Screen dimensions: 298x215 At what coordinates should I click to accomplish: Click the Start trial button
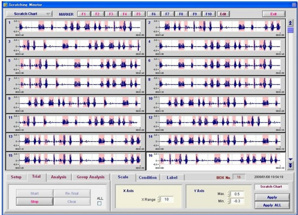point(34,193)
